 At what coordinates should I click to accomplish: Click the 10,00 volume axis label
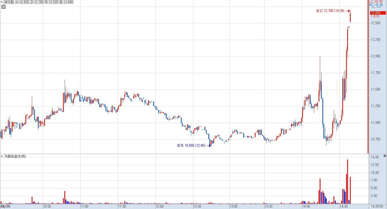[375, 173]
